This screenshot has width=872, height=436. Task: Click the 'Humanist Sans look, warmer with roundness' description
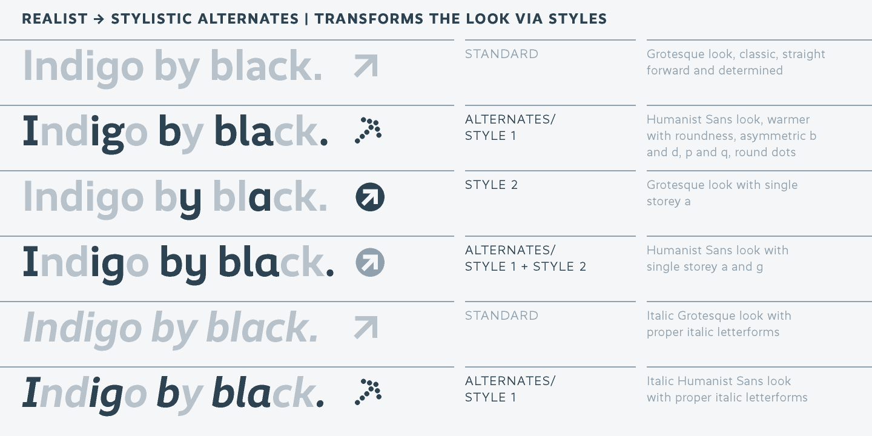pos(731,136)
